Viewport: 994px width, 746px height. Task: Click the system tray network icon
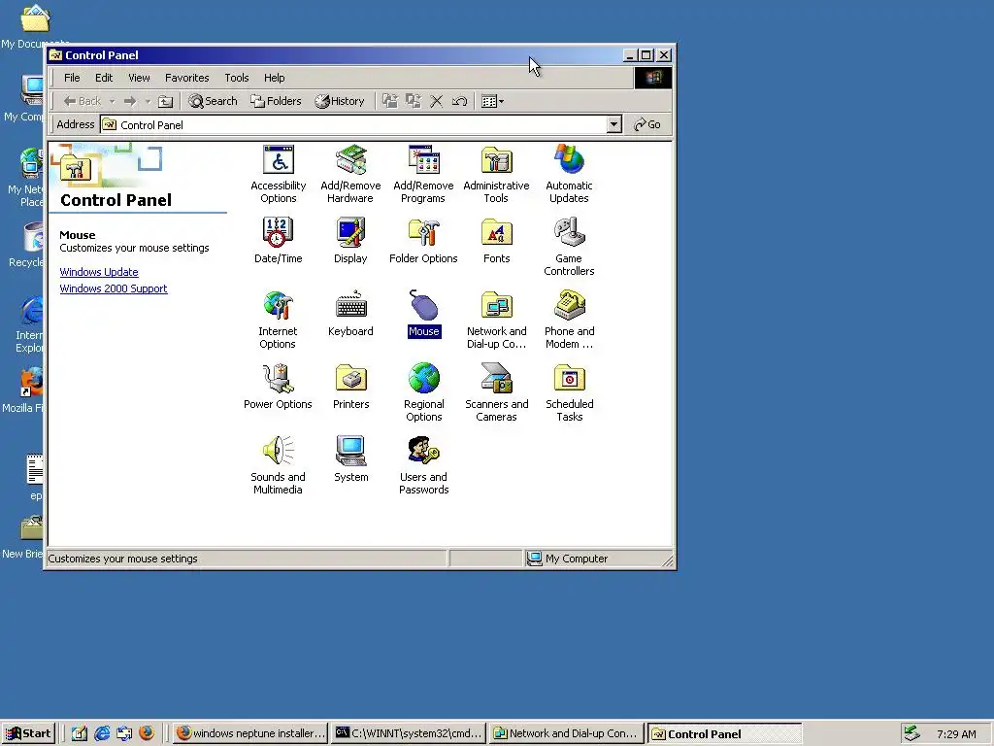911,733
